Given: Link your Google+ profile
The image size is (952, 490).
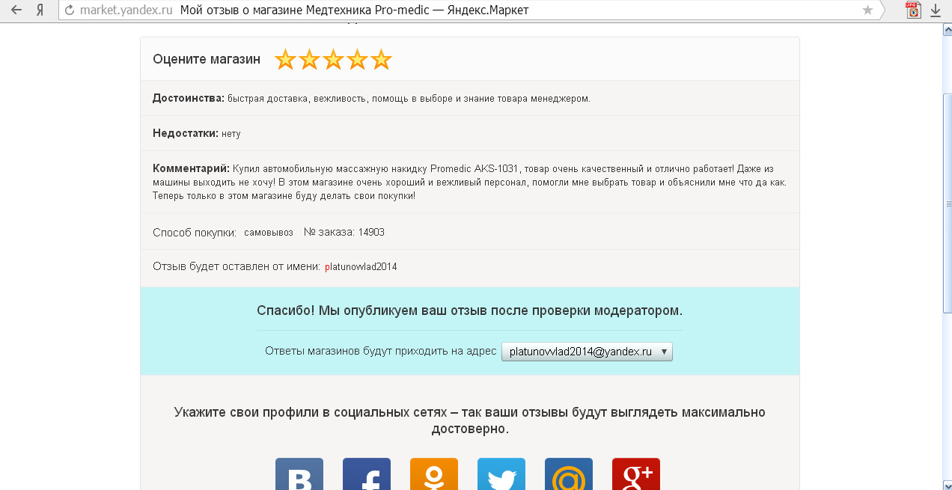Looking at the screenshot, I should 636,474.
